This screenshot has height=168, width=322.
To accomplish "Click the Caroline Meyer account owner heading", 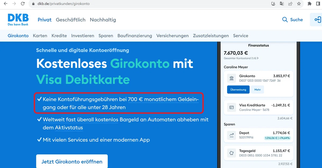I will pyautogui.click(x=236, y=67).
